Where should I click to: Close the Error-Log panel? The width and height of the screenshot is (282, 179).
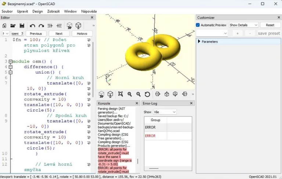pos(191,103)
